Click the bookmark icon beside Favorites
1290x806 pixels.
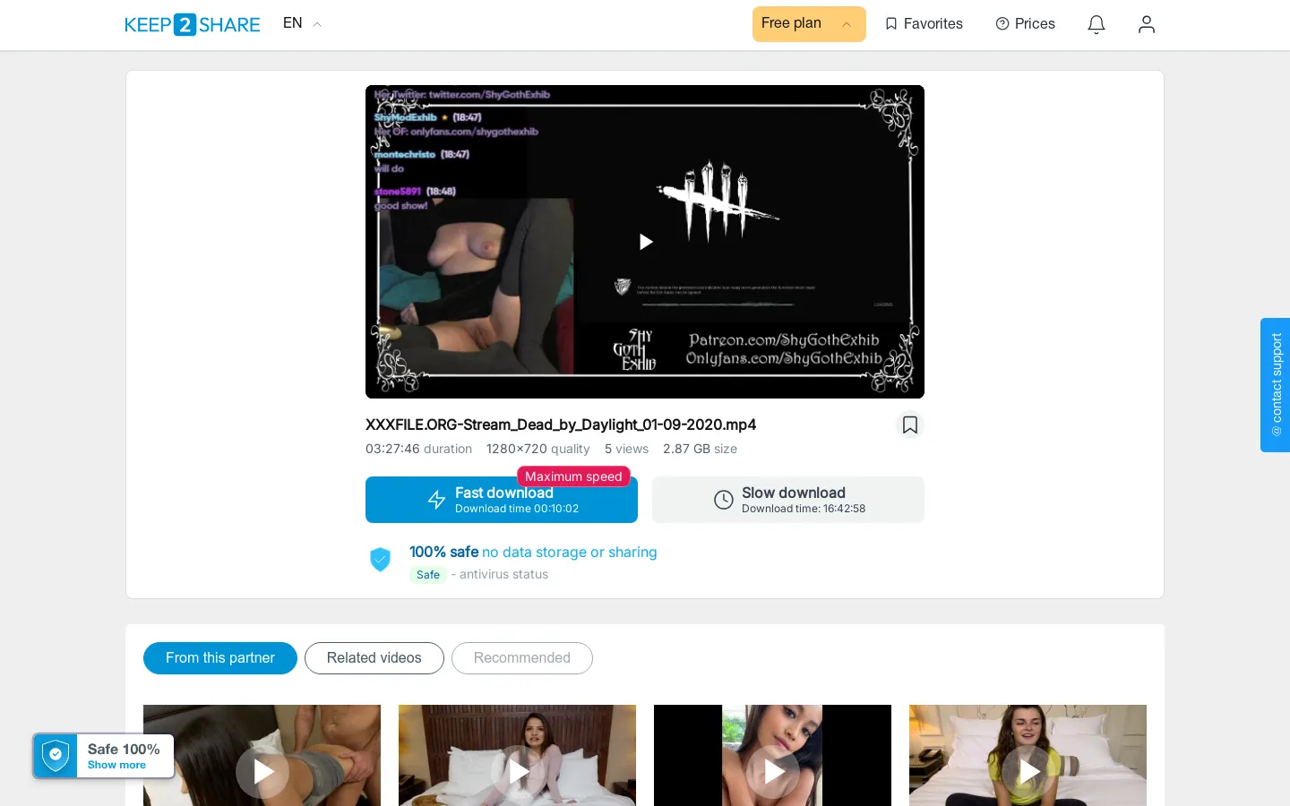coord(891,24)
